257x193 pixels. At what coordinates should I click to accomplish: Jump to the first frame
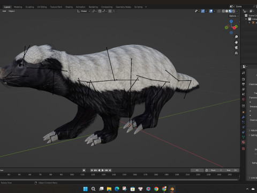tap(92, 170)
